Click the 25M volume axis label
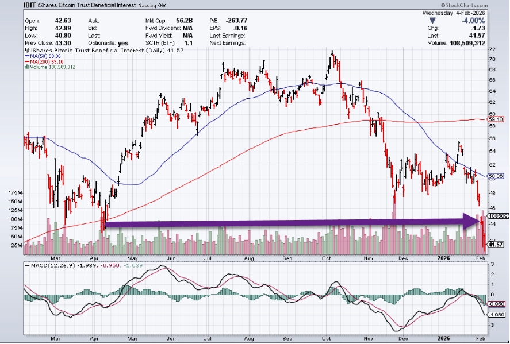This screenshot has height=344, width=510. click(17, 246)
